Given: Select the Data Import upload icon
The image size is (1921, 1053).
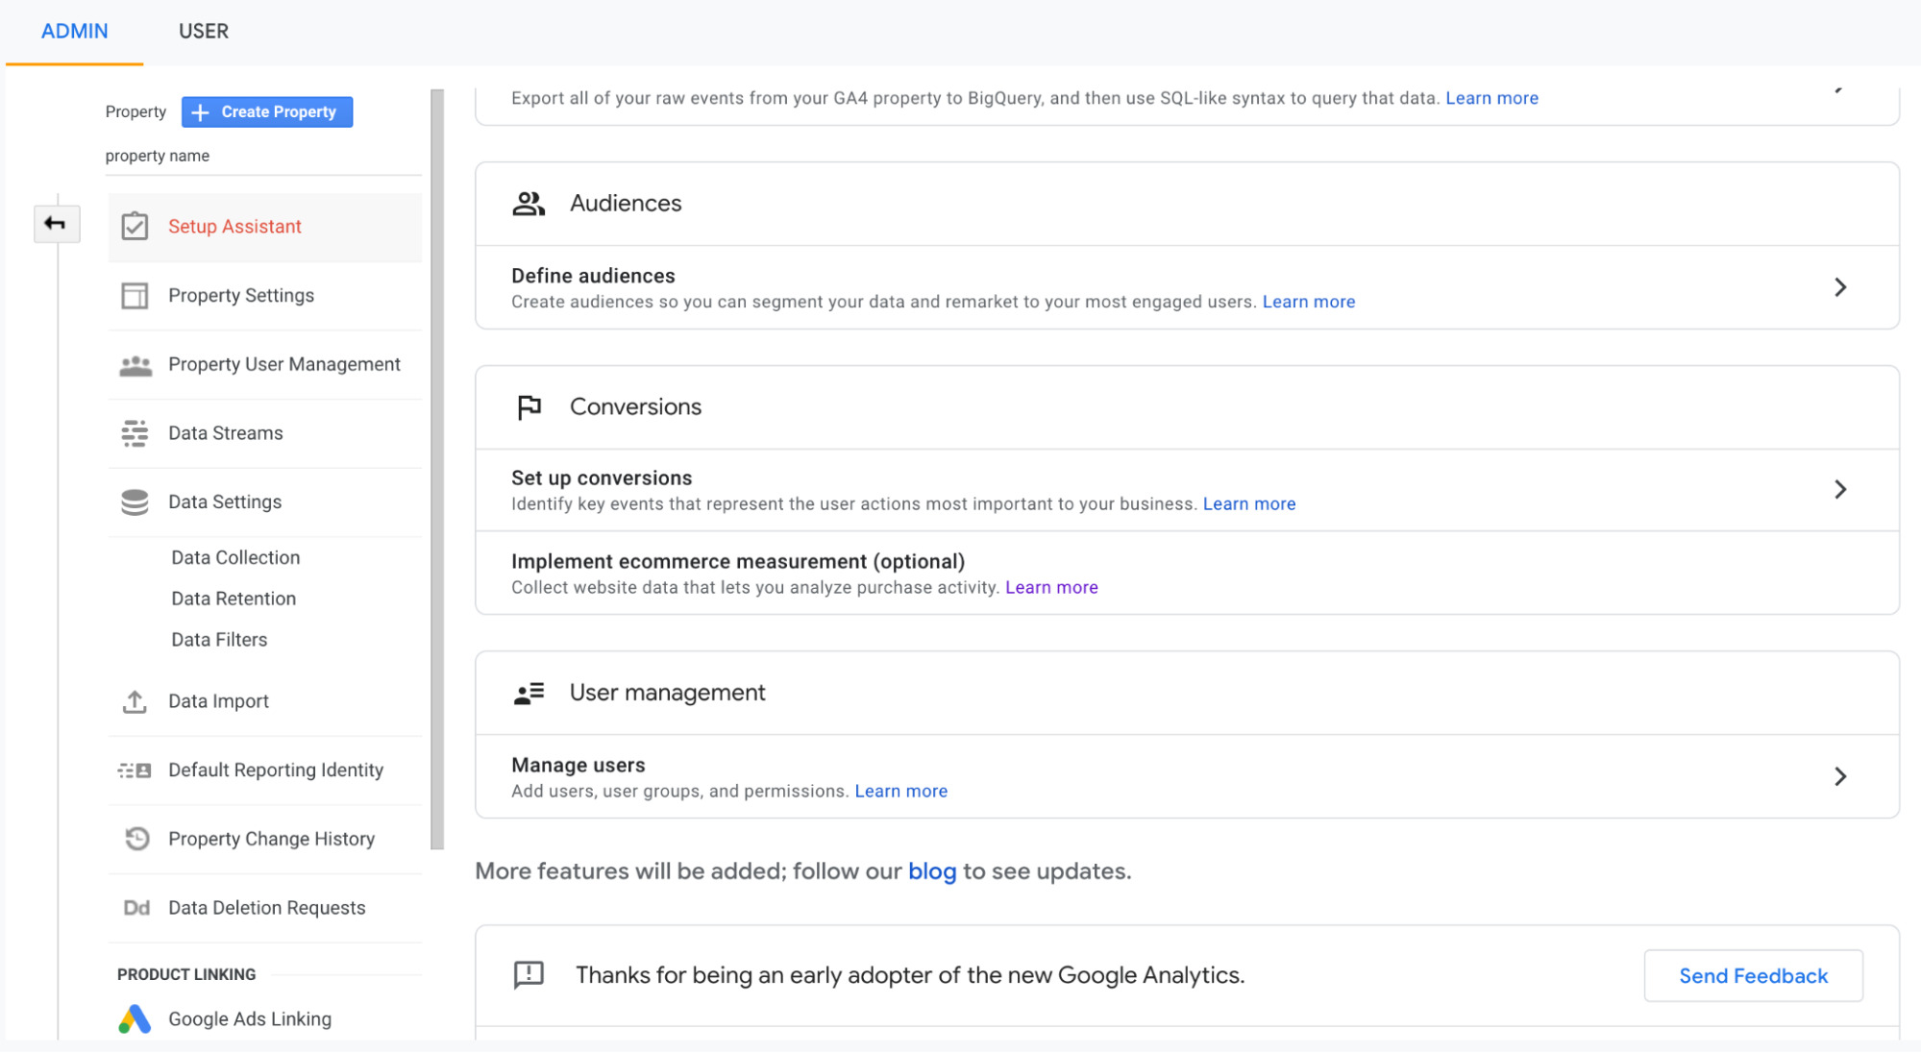Looking at the screenshot, I should (135, 701).
